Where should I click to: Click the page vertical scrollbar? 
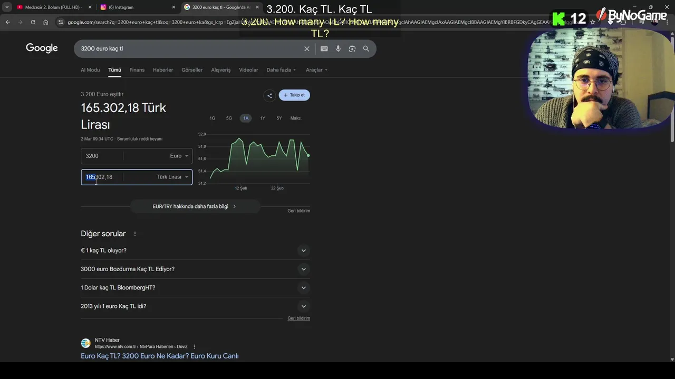[672, 89]
